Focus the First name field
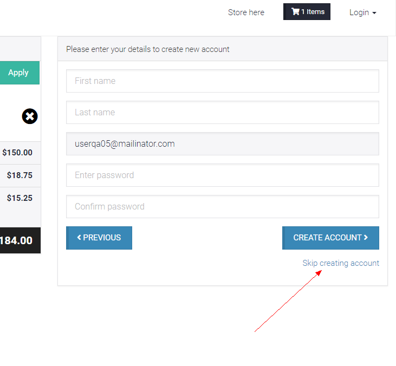 click(x=223, y=81)
